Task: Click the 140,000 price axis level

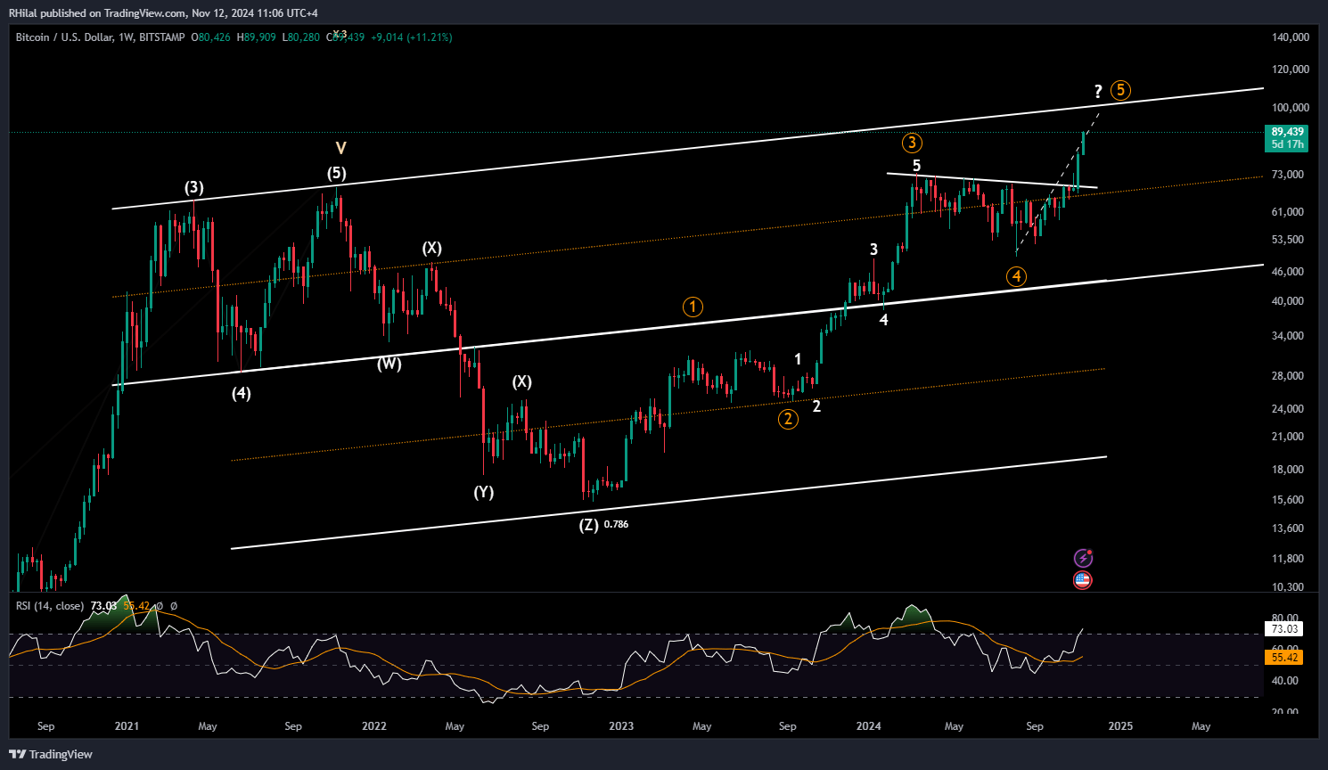Action: [x=1290, y=37]
